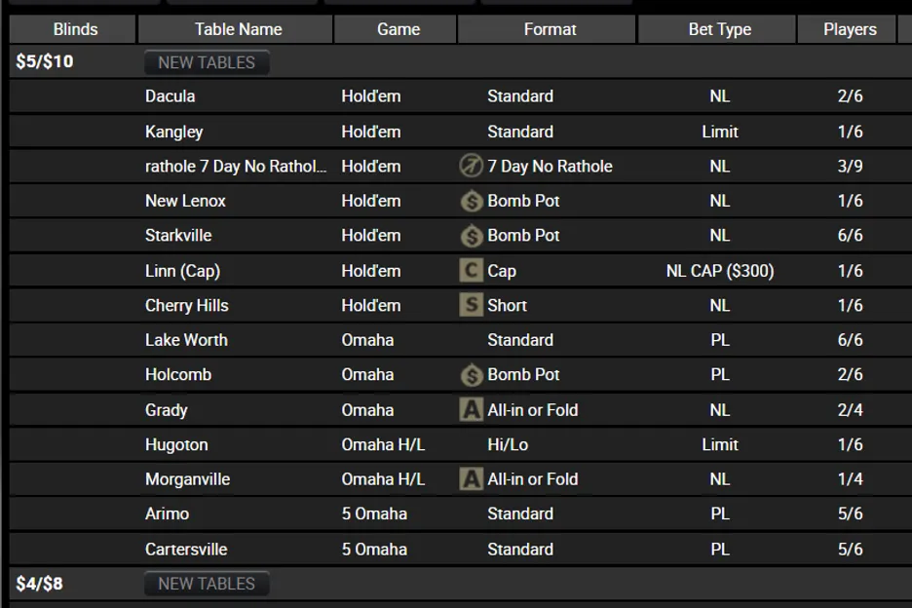Open the Format column header options
The image size is (912, 608).
pos(548,29)
